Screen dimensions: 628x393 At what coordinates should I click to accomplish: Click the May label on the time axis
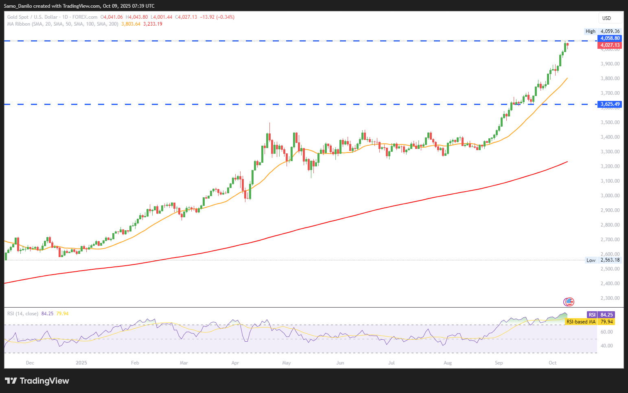pos(287,362)
